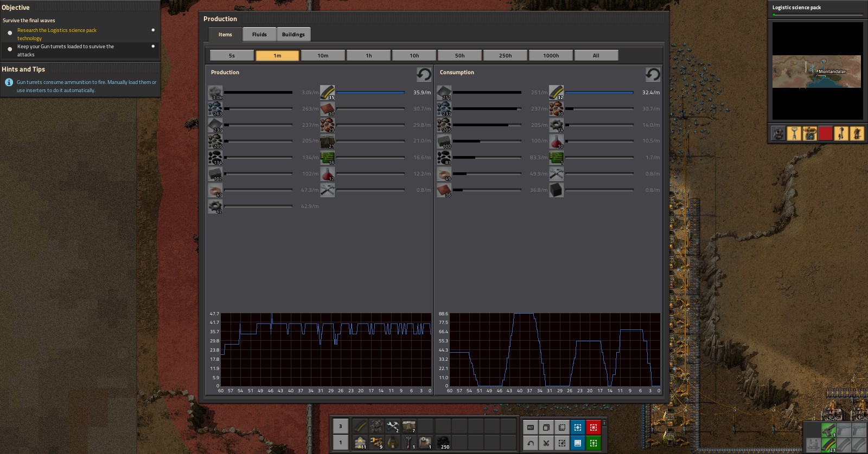
Task: Choose the 1000h time period
Action: 551,55
